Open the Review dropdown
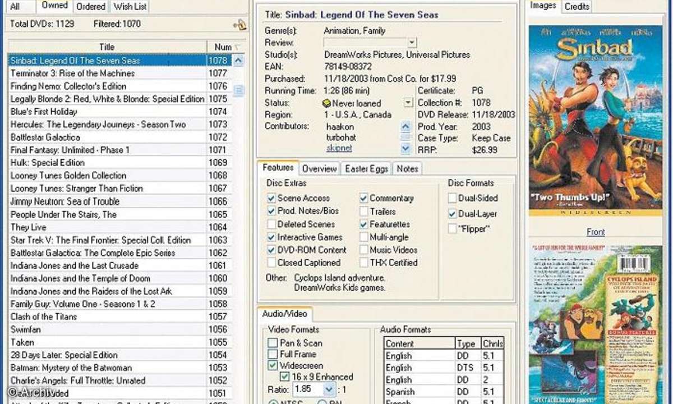This screenshot has height=404, width=673. point(412,43)
